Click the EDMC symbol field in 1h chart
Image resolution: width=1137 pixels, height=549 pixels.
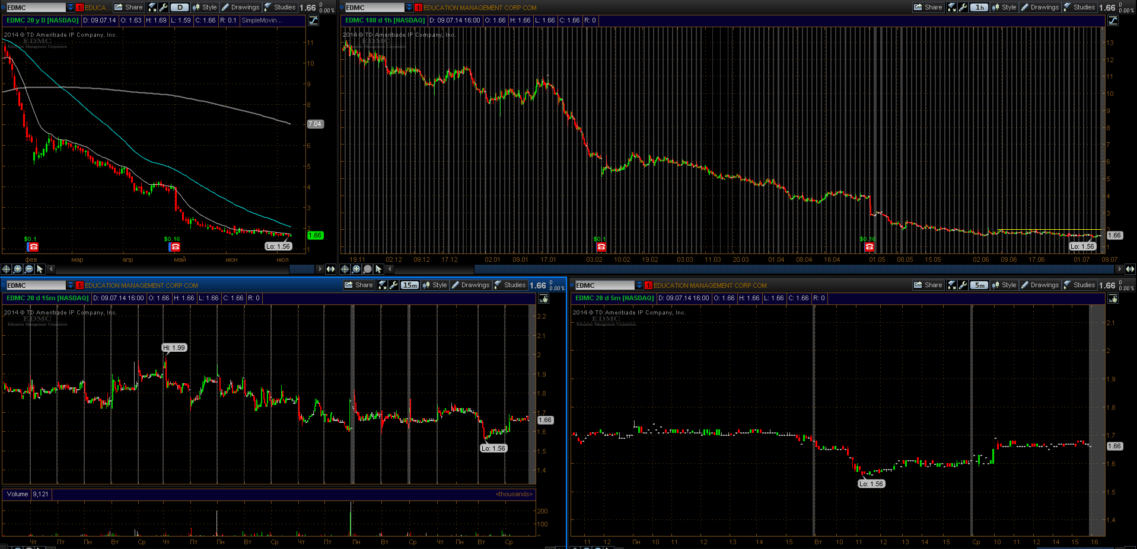click(374, 7)
